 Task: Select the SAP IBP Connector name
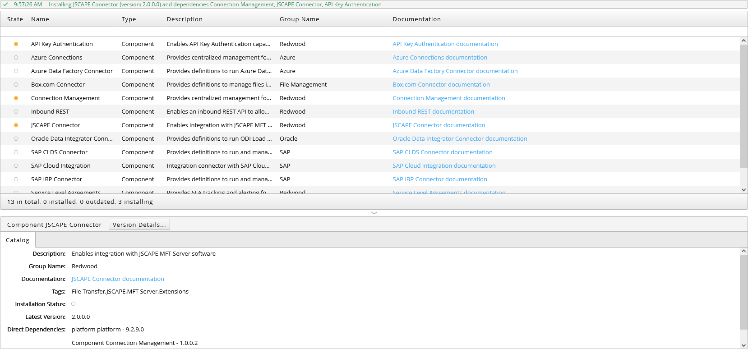56,179
